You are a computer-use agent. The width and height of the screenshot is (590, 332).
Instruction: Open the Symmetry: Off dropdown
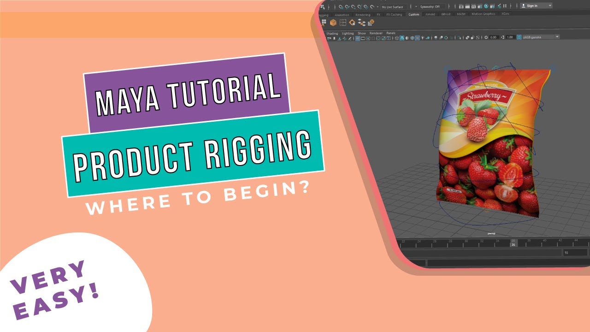[432, 7]
